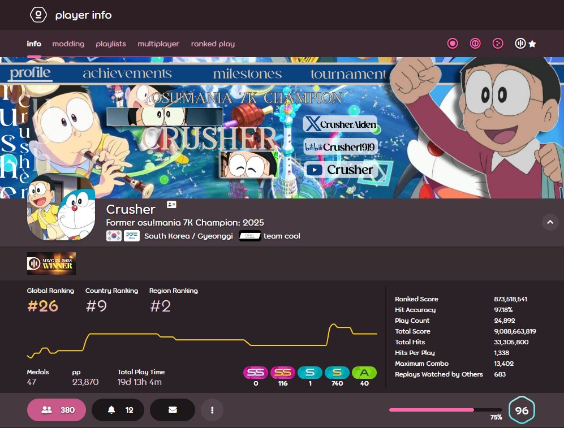Select profile in the banner
The height and width of the screenshot is (428, 564).
point(30,73)
